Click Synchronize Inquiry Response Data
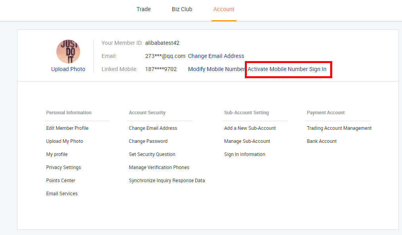 (167, 180)
